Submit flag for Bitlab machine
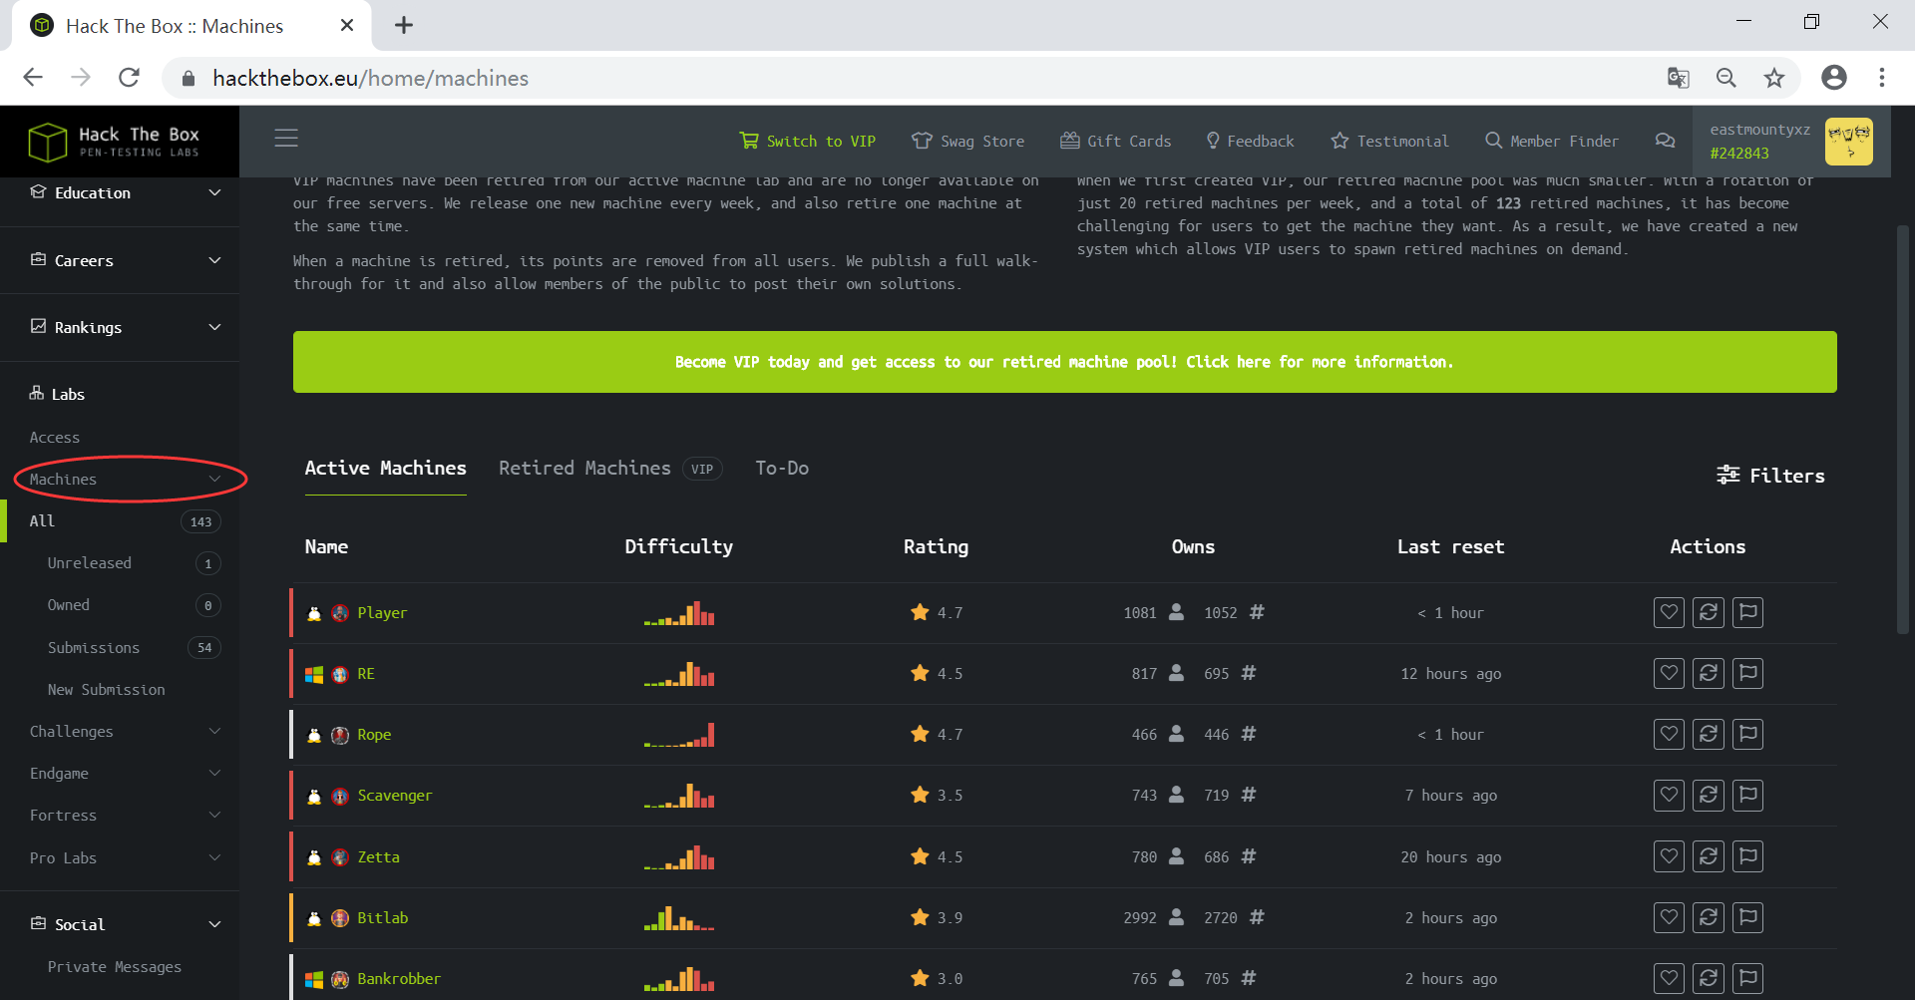 [x=1747, y=917]
